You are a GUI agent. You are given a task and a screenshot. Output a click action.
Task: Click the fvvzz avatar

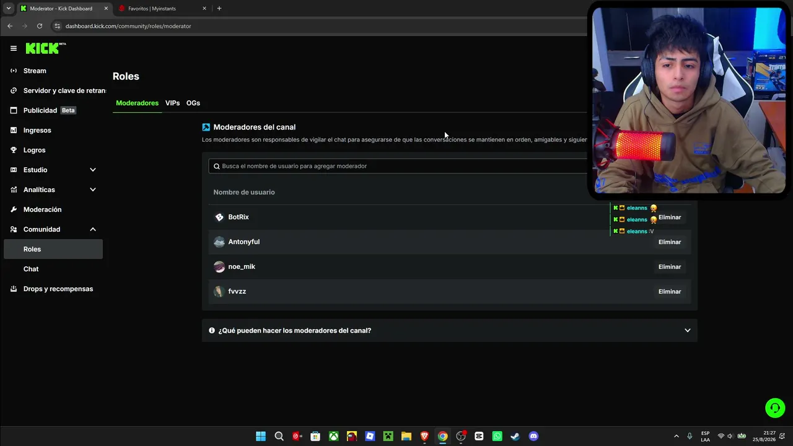219,292
